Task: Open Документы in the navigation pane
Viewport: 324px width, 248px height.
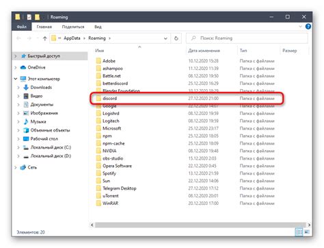Action: (x=42, y=104)
